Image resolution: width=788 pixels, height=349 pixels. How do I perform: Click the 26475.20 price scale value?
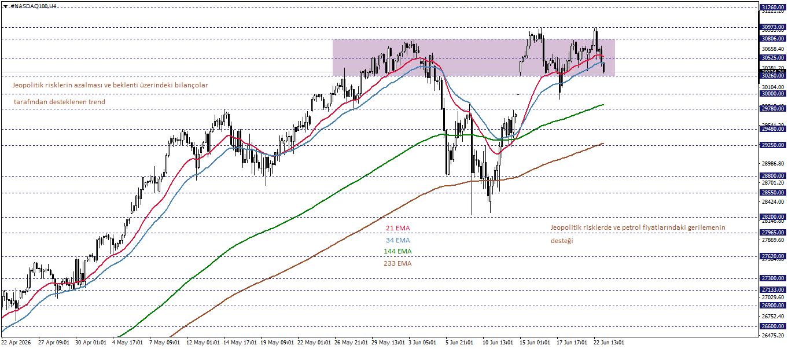tap(773, 335)
